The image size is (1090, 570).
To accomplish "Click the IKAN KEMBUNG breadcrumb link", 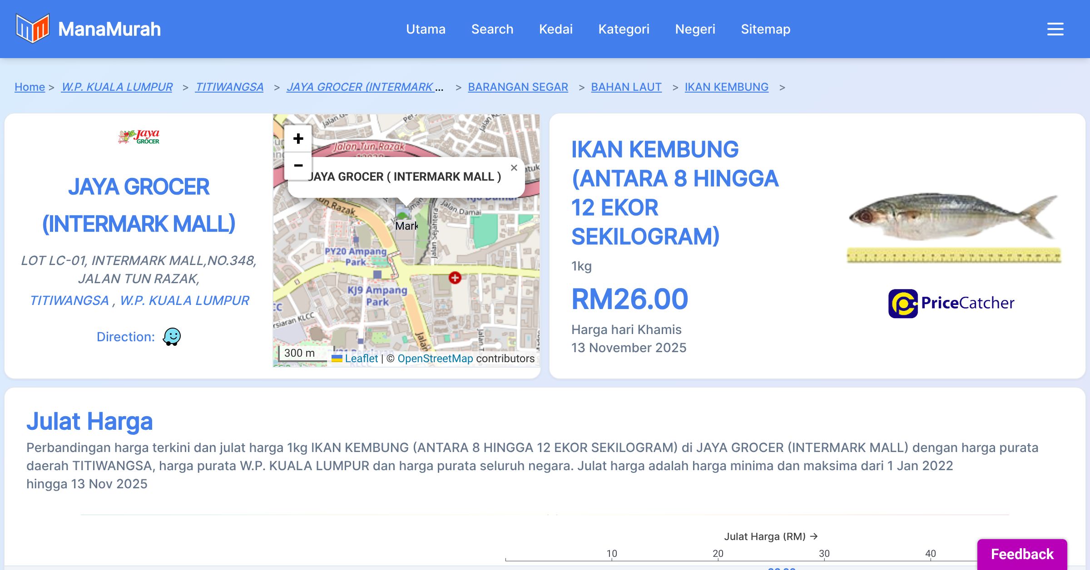I will (x=726, y=87).
